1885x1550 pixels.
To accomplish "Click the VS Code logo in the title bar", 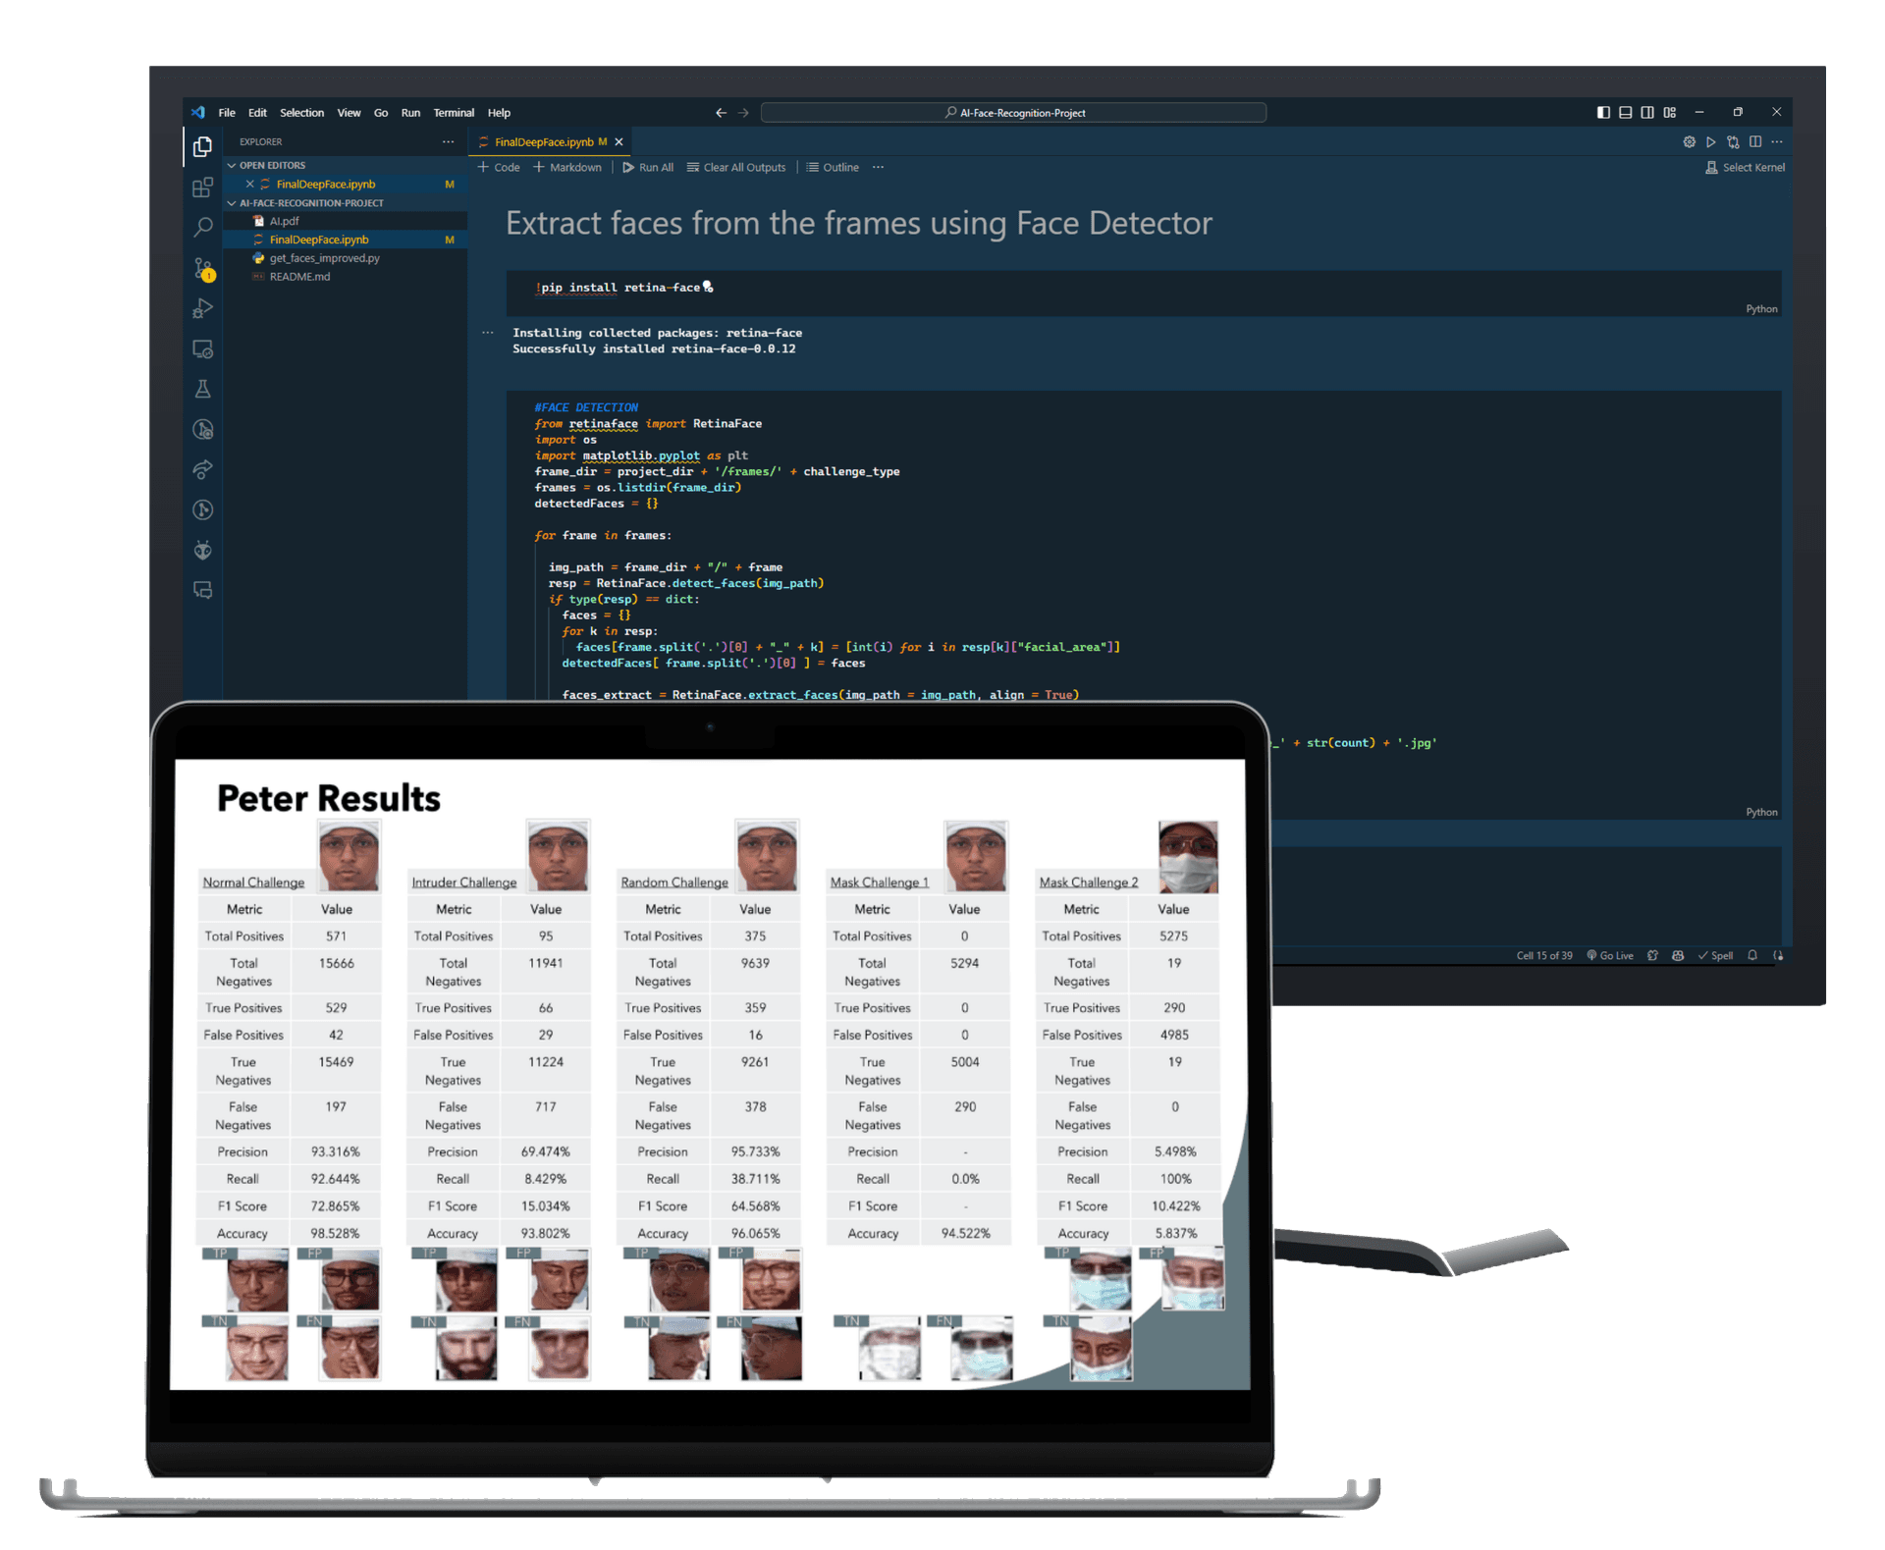I will tap(198, 113).
